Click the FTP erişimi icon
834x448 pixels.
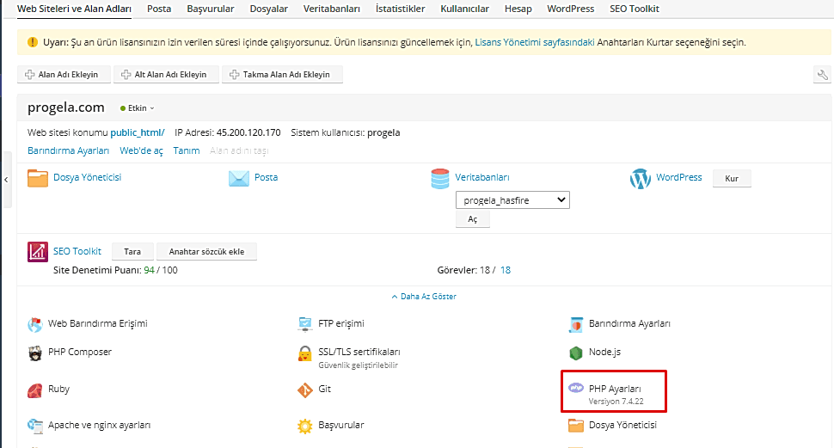point(305,324)
